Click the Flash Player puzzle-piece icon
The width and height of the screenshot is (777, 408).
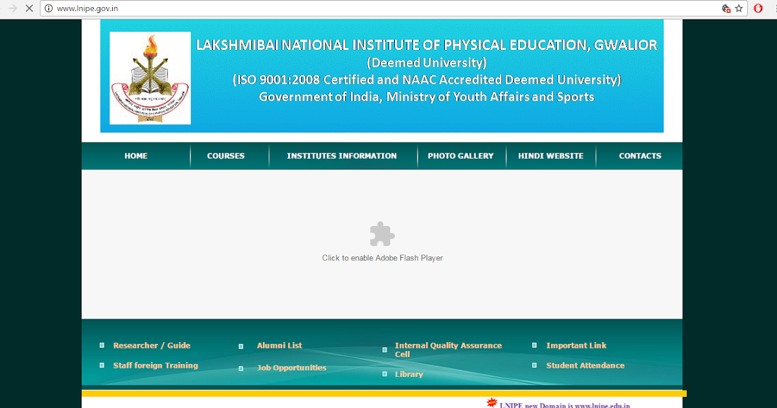(x=382, y=233)
